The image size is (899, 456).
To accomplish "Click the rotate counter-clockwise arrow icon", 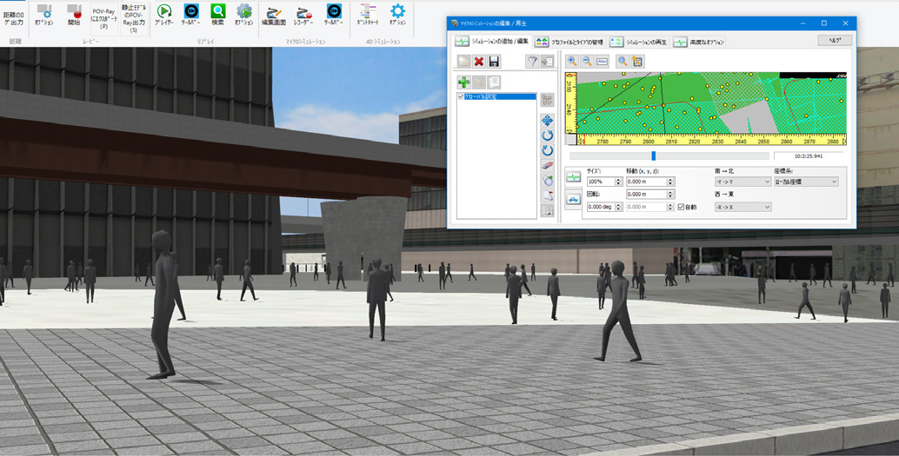I will (548, 150).
